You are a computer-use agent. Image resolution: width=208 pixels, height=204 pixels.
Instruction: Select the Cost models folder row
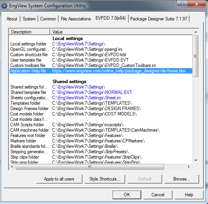101,114
